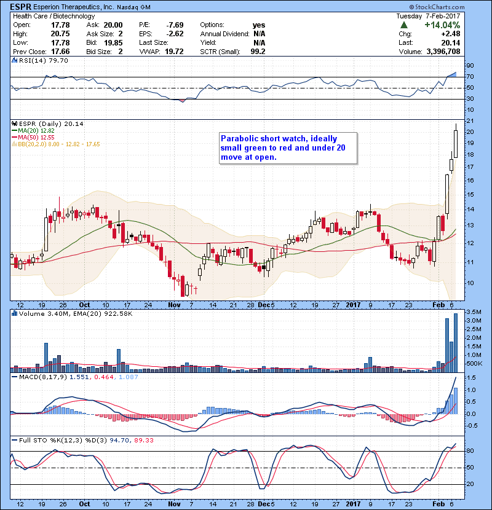Click the High value 20.75
492x510 pixels.
pos(60,34)
